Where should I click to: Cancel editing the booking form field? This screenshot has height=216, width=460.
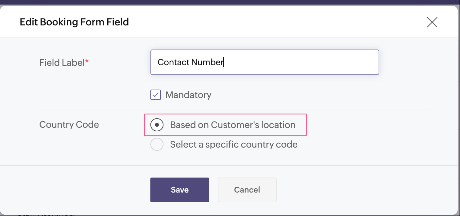(x=247, y=190)
